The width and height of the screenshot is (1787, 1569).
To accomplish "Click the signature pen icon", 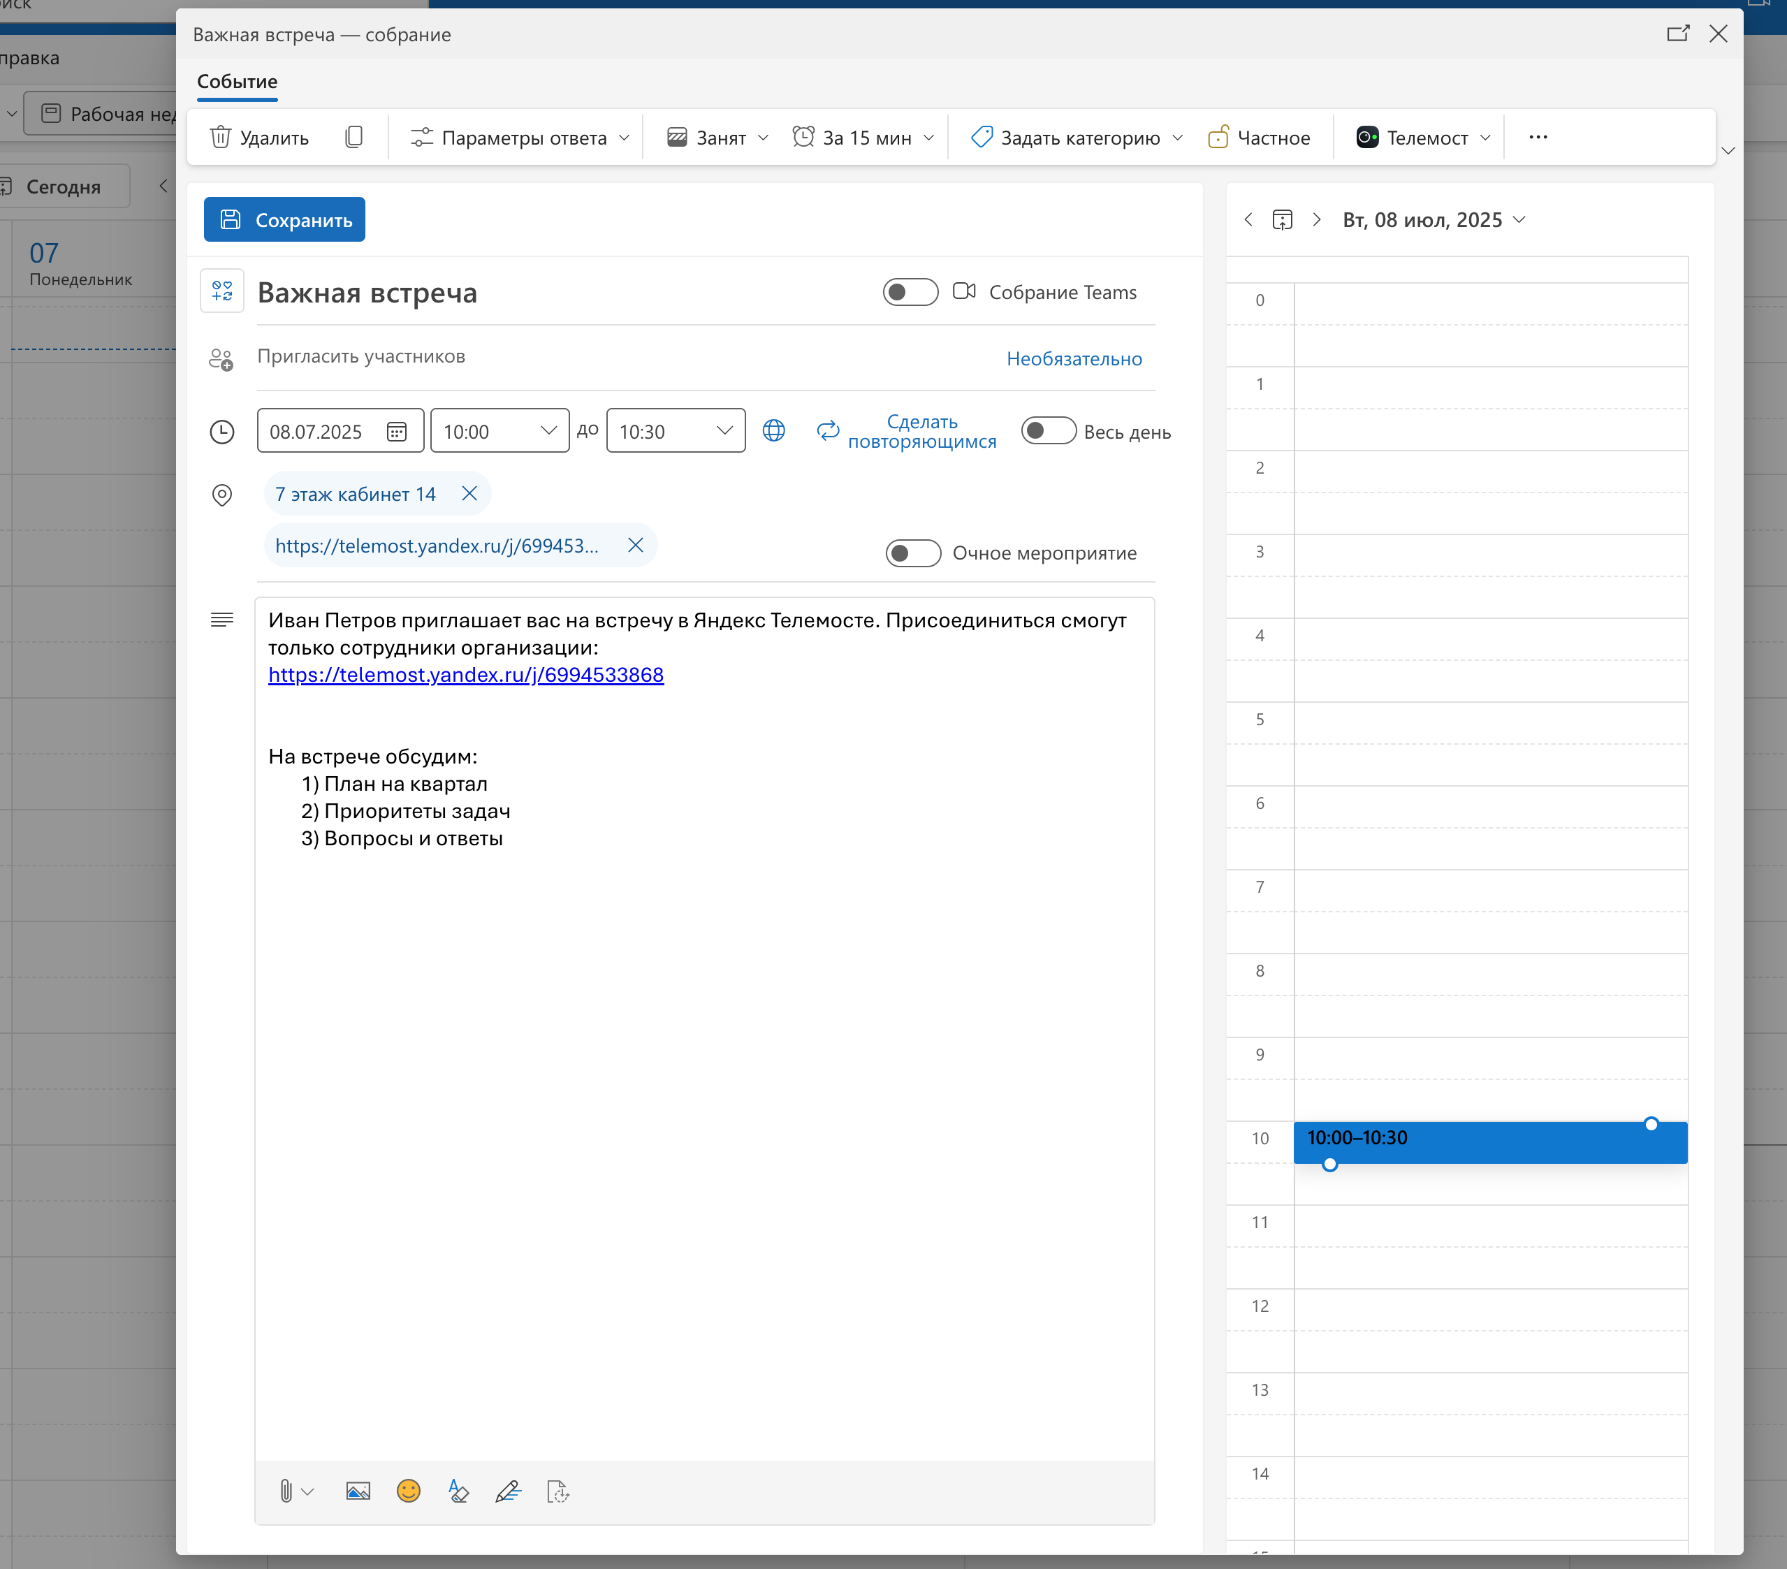I will click(508, 1491).
